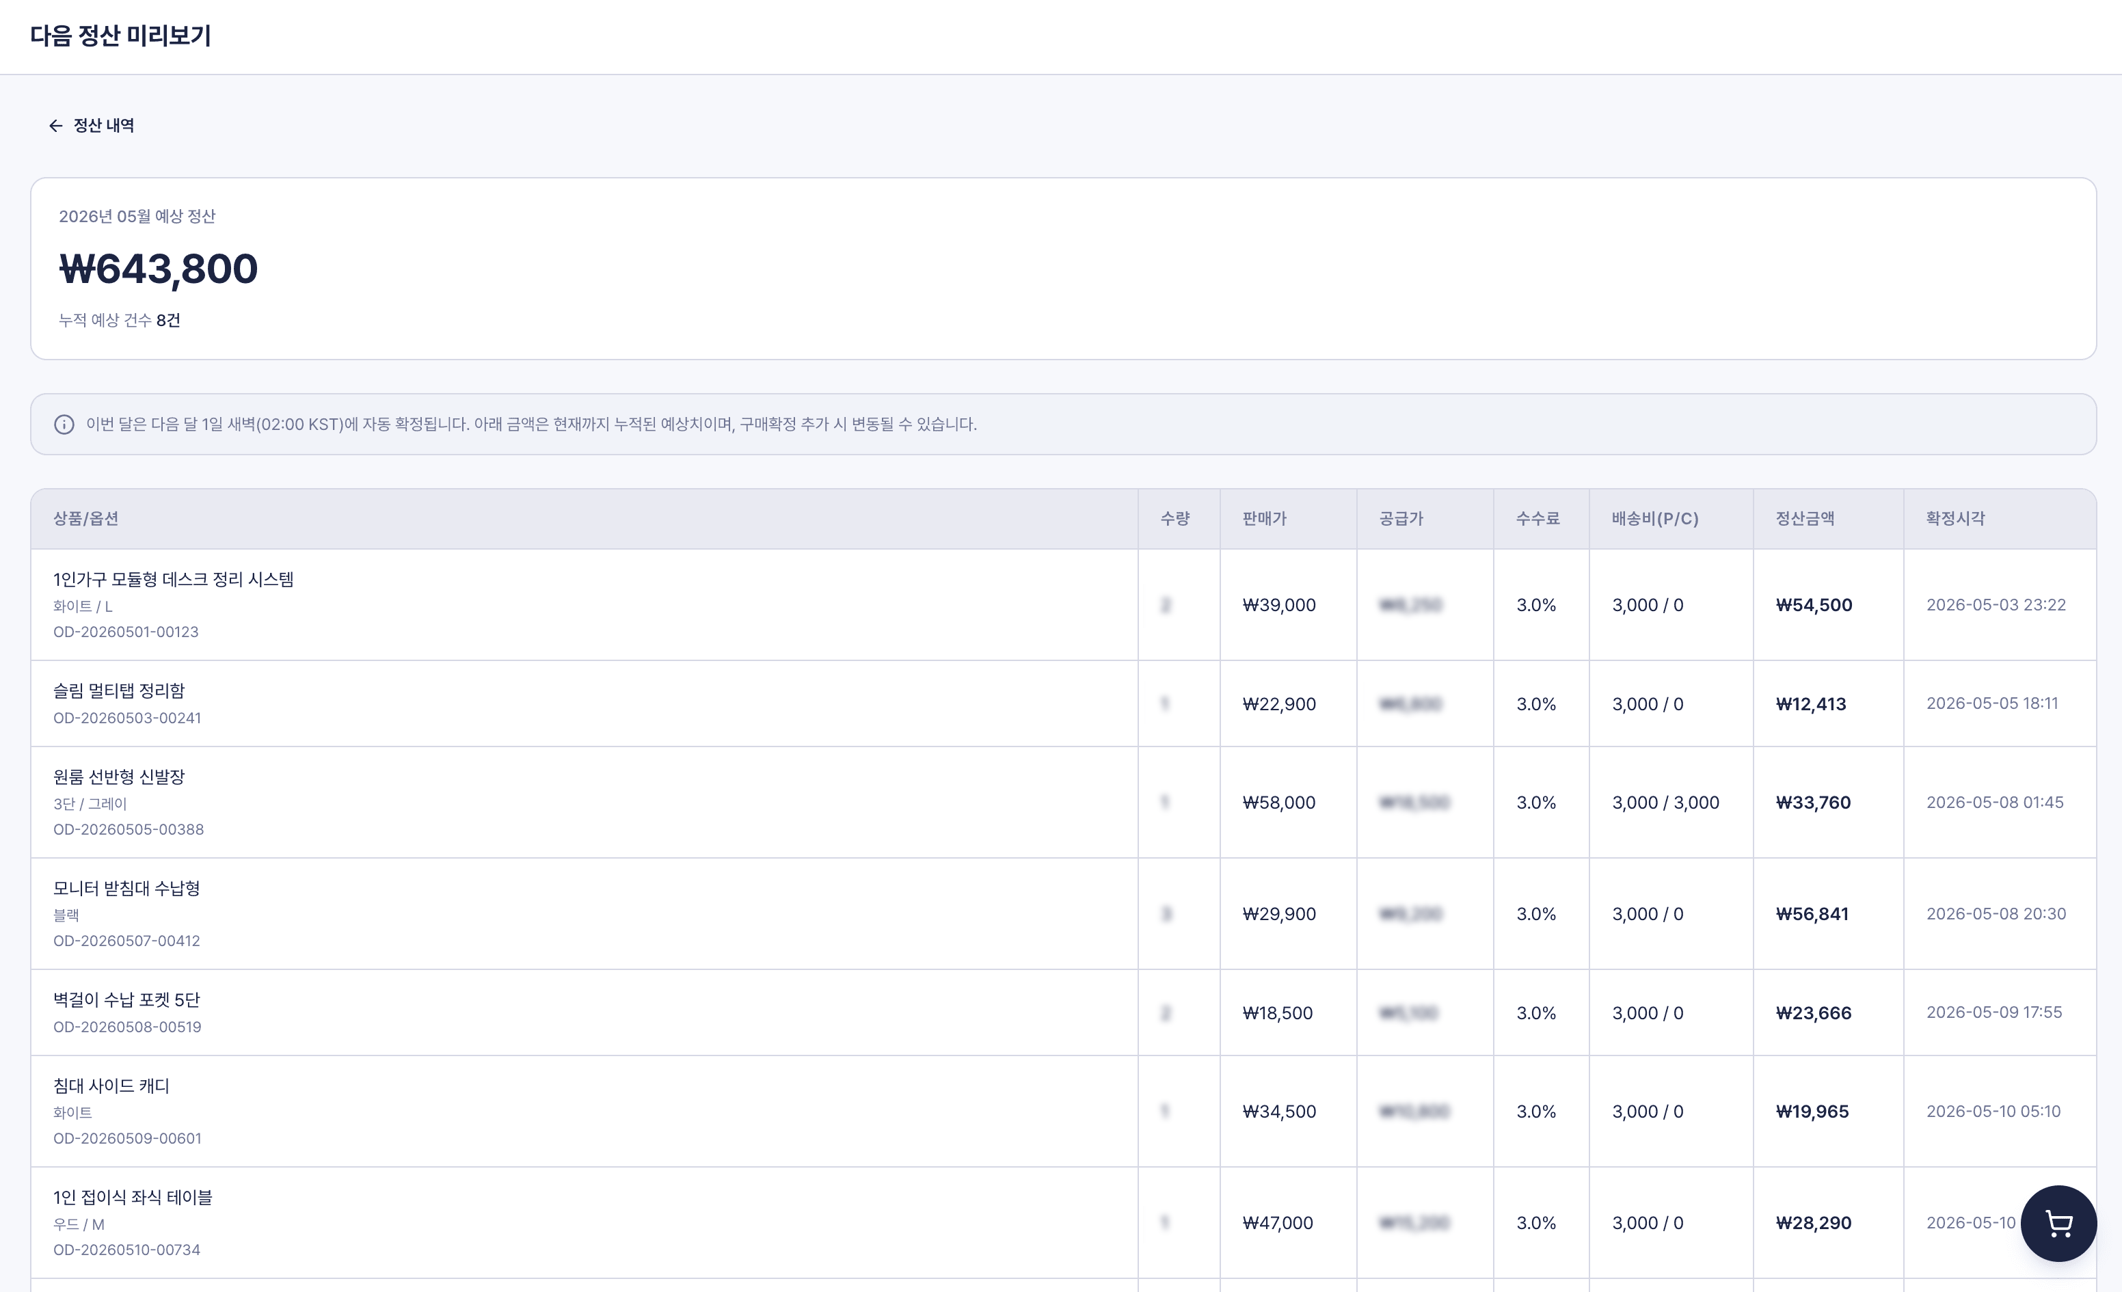Click the option text 우드 / M

79,1225
